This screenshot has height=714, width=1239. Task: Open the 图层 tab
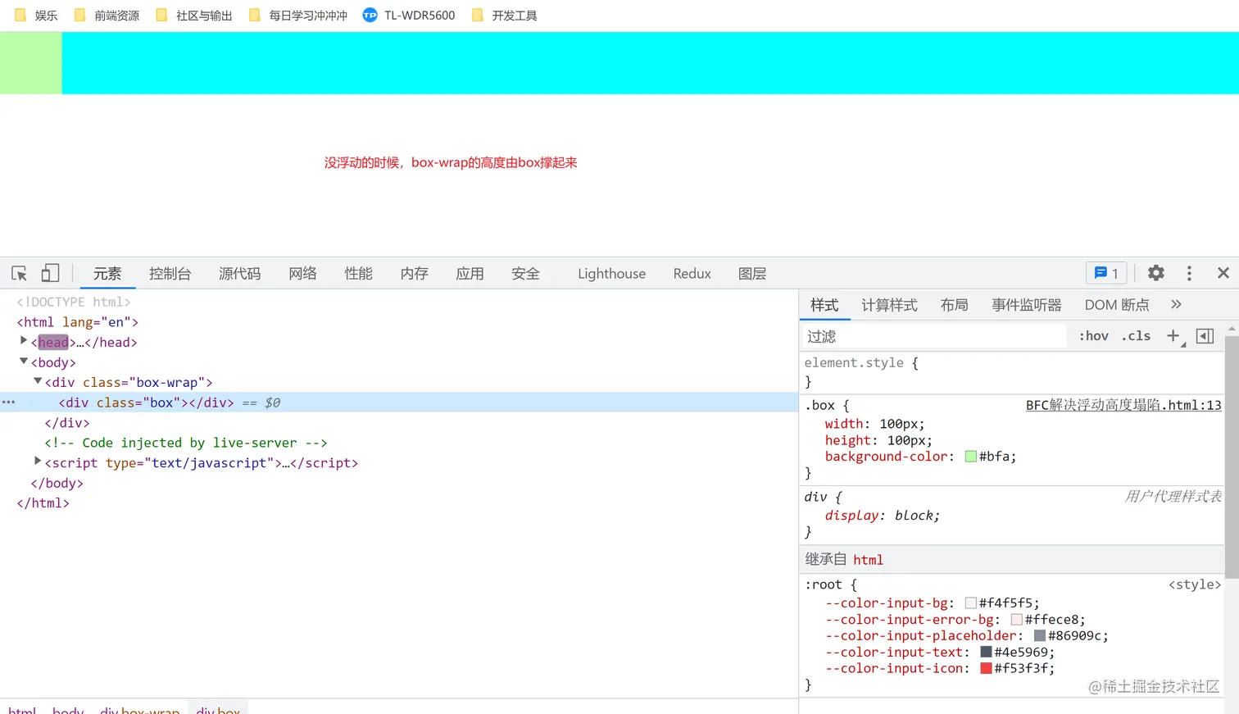(752, 273)
